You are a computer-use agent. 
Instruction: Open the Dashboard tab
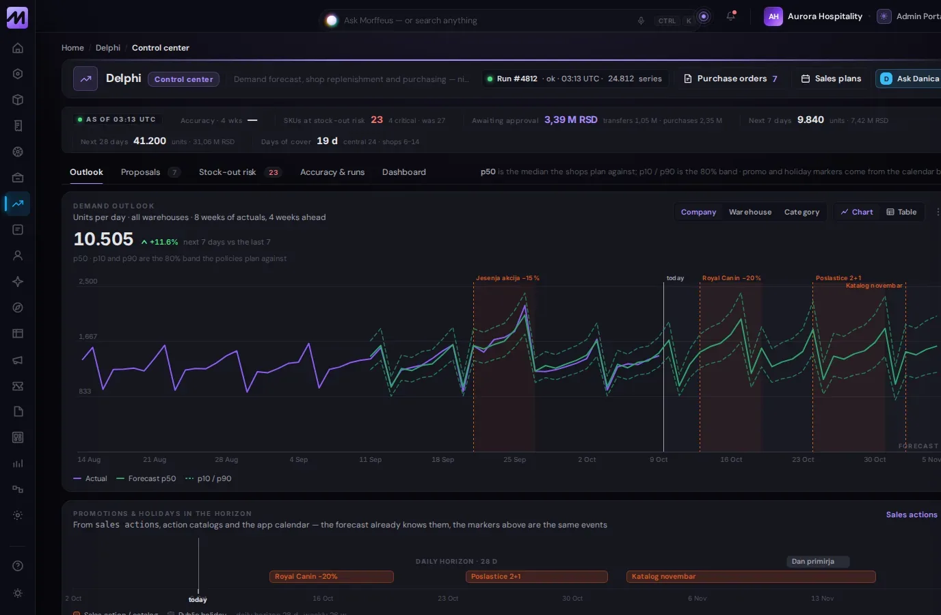coord(404,172)
